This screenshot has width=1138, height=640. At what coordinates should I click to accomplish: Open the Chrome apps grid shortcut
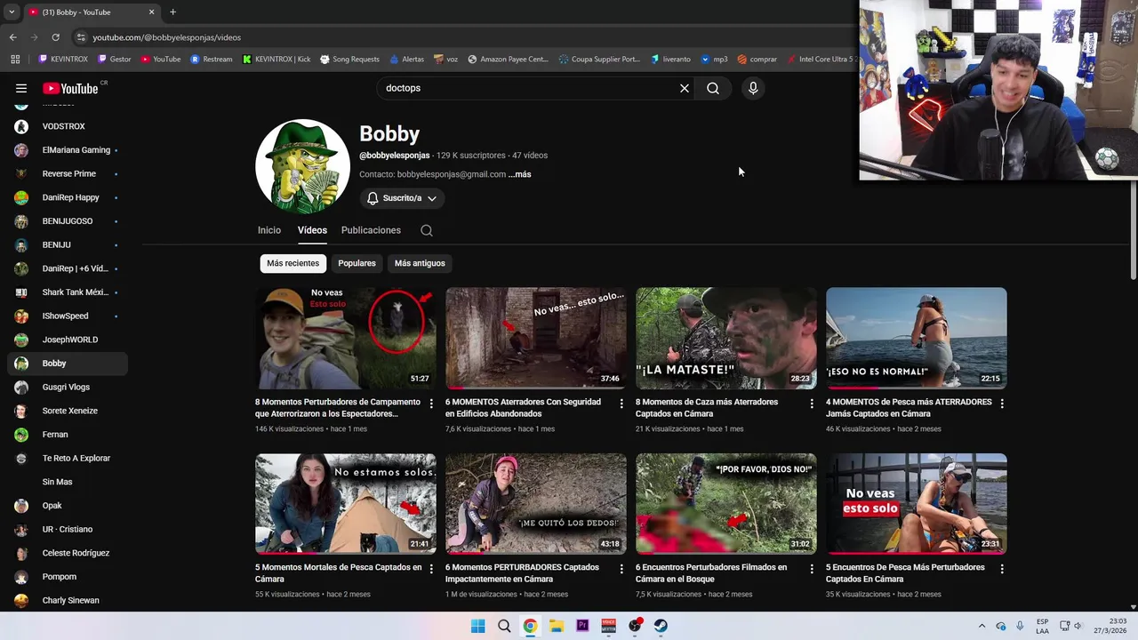pyautogui.click(x=15, y=60)
